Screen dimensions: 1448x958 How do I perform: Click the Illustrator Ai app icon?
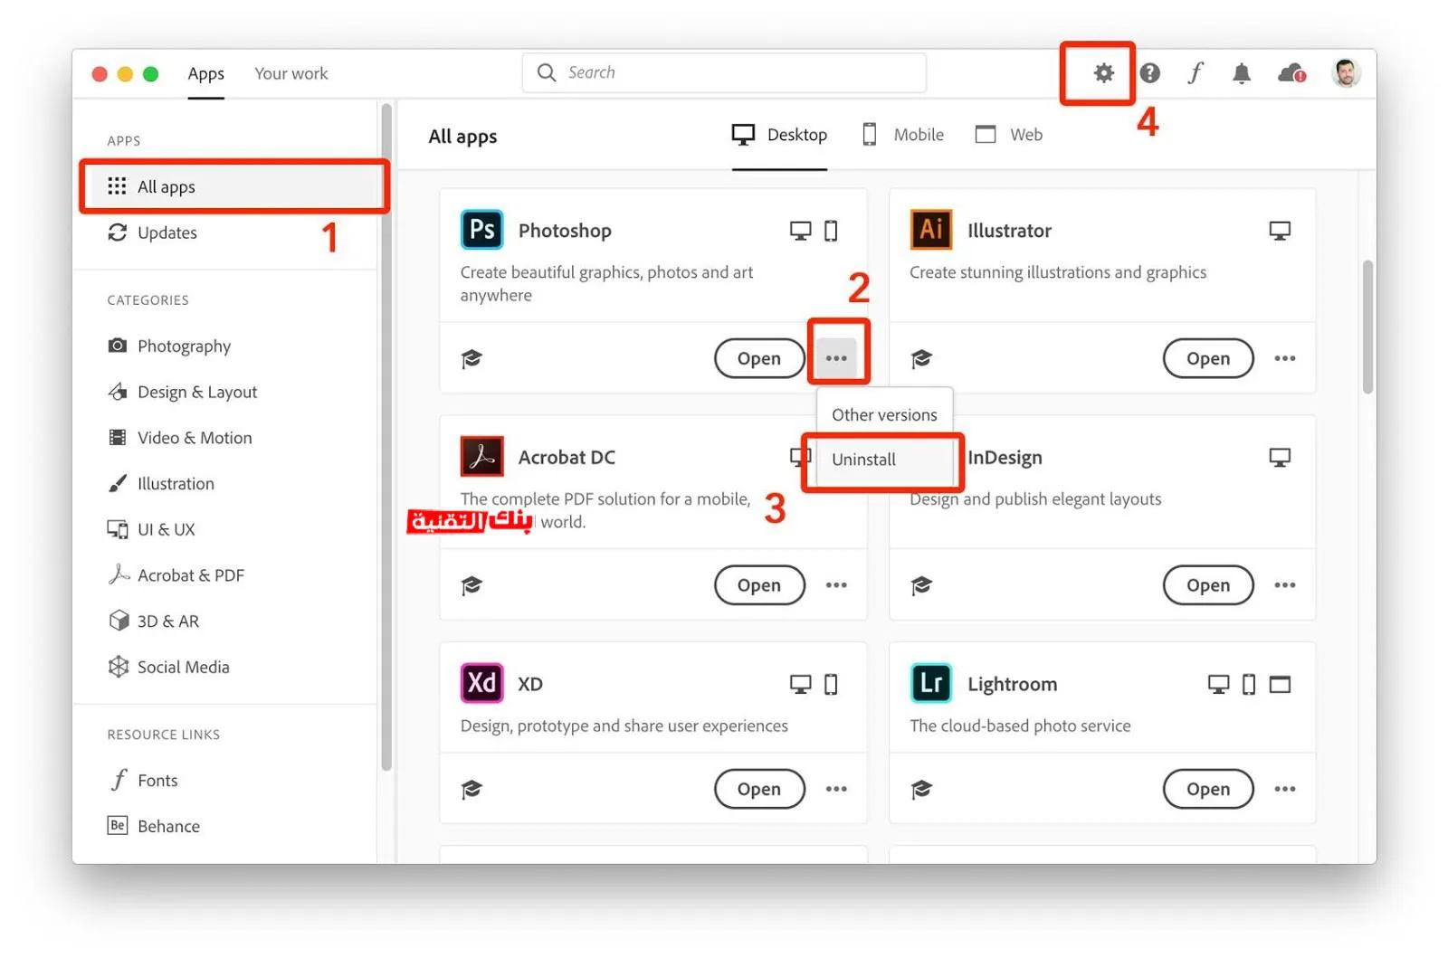(x=931, y=230)
